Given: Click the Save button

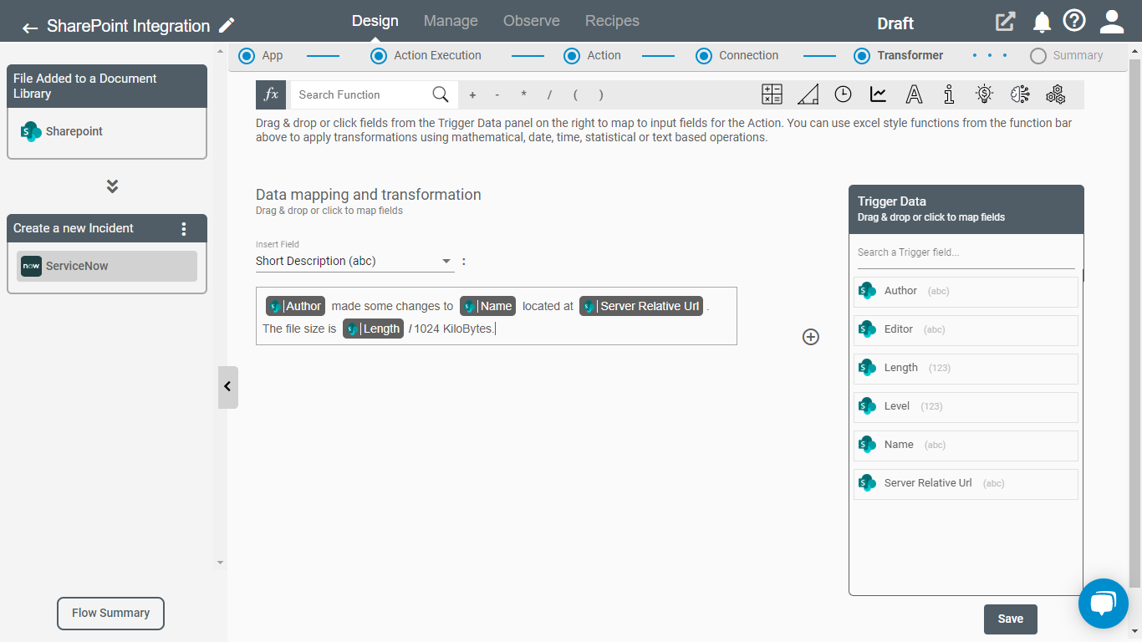Looking at the screenshot, I should [x=1011, y=619].
